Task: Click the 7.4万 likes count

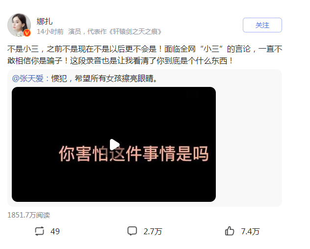Action: (250, 231)
